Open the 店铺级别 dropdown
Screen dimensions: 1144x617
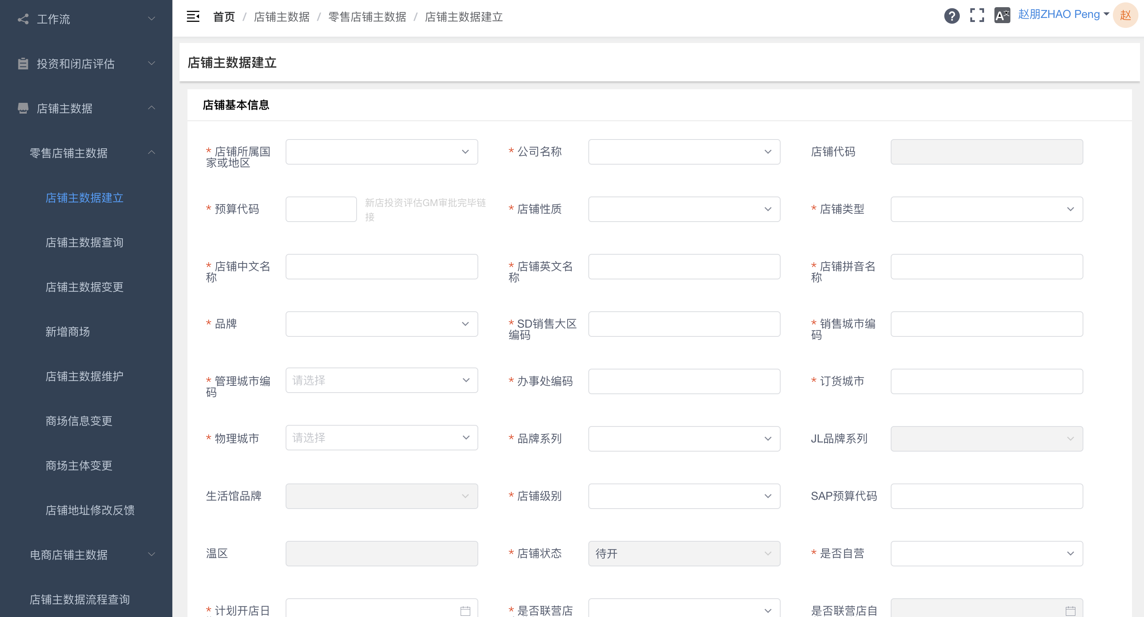(684, 496)
